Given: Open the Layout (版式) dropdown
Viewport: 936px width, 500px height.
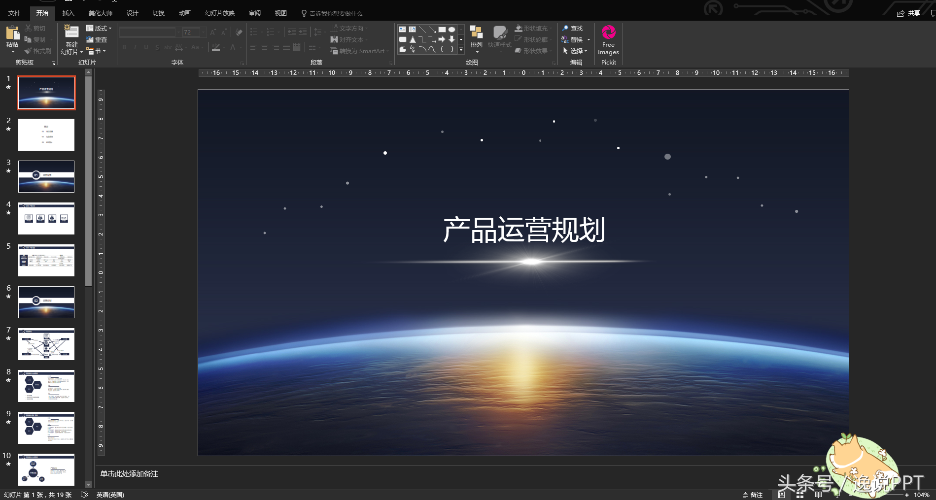Looking at the screenshot, I should (99, 28).
